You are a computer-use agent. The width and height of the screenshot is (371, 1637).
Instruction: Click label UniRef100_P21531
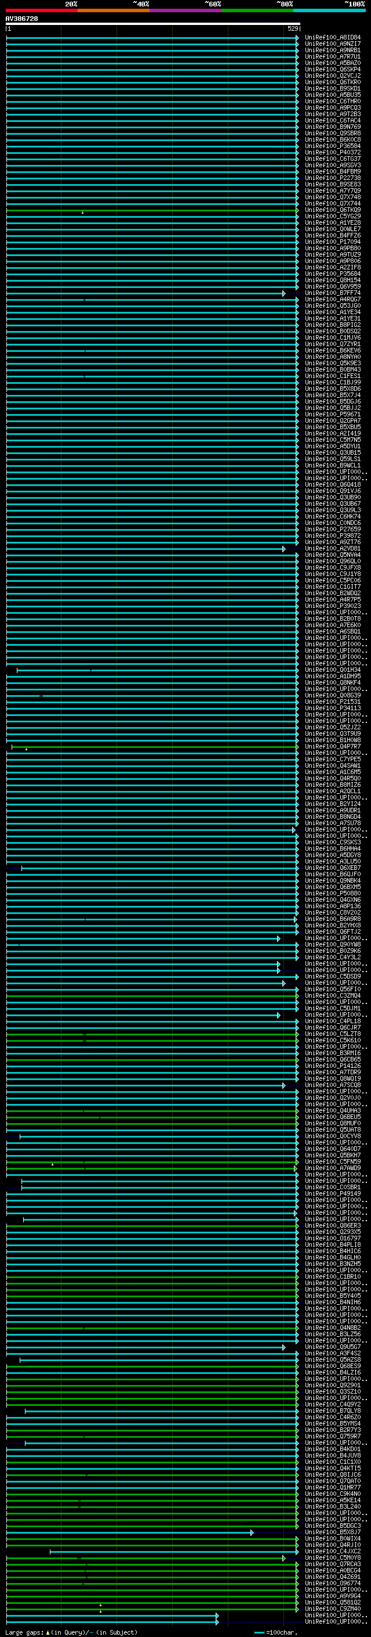(332, 701)
